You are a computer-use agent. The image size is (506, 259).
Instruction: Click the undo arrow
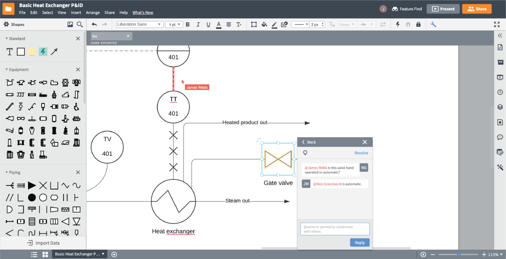tap(94, 24)
